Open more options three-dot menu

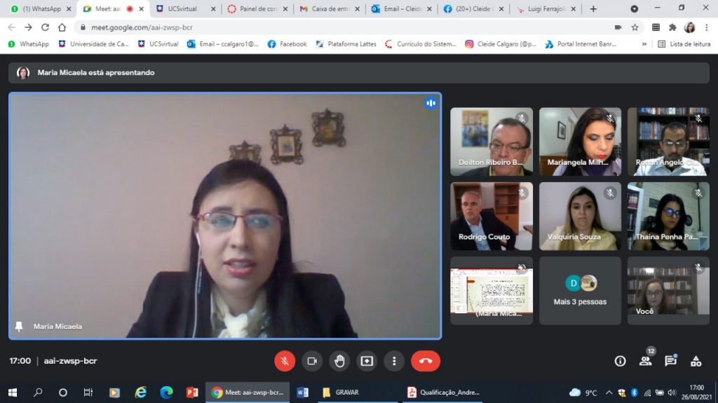pos(394,361)
